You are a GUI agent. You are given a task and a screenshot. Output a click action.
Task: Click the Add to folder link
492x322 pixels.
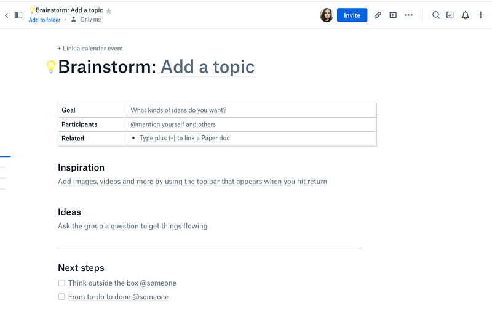click(x=44, y=20)
